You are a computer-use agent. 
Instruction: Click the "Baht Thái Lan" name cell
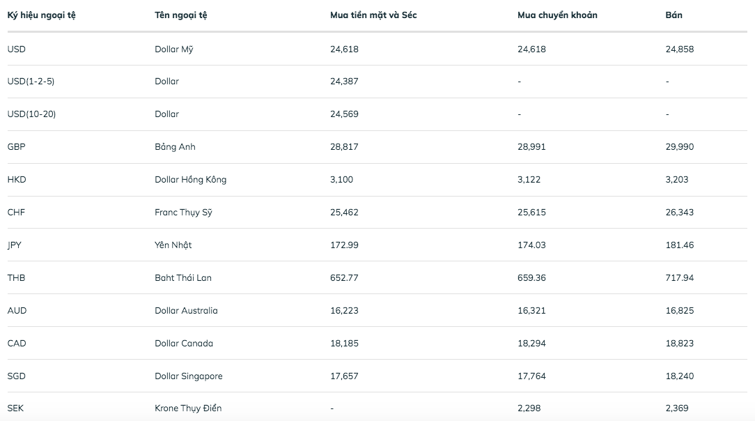[182, 278]
